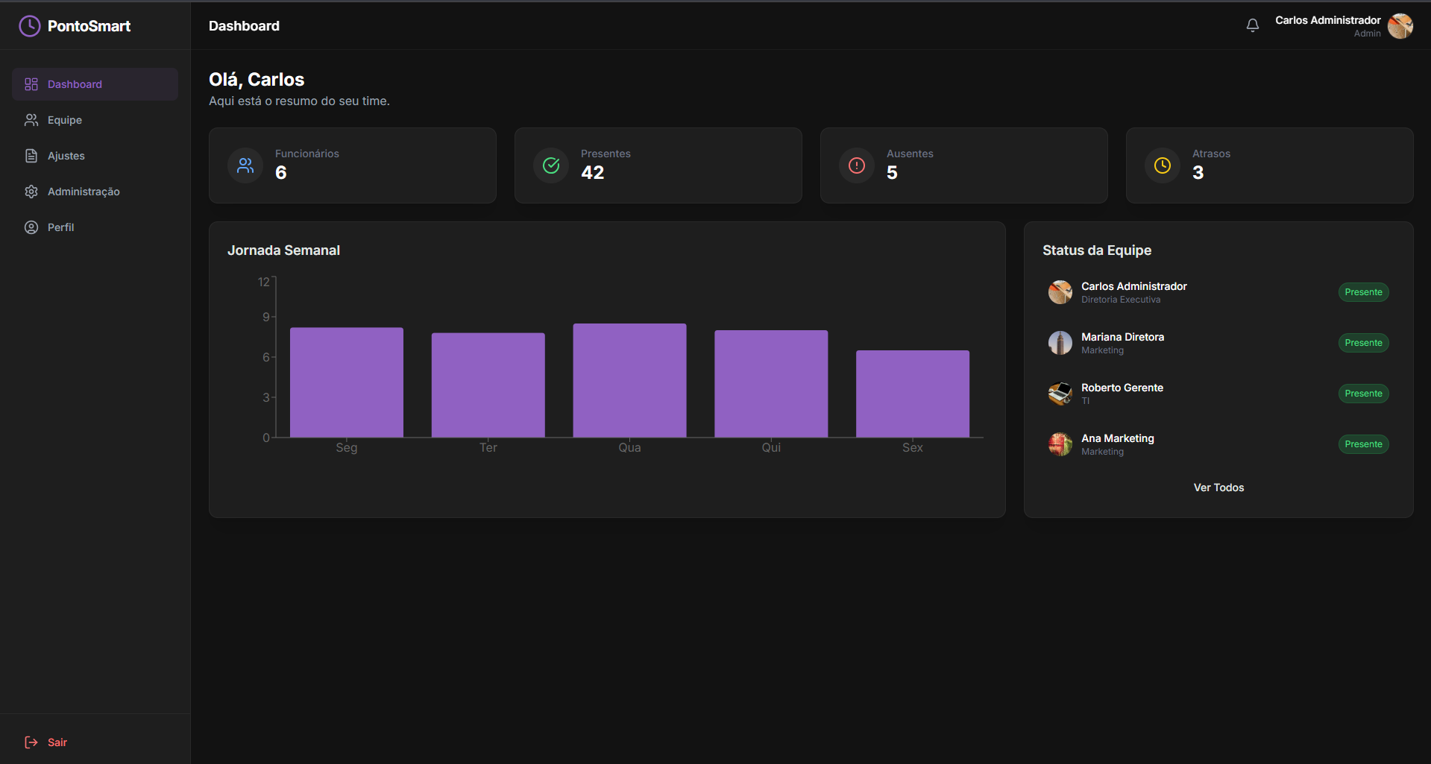
Task: Click Ana Marketing name
Action: coord(1118,438)
